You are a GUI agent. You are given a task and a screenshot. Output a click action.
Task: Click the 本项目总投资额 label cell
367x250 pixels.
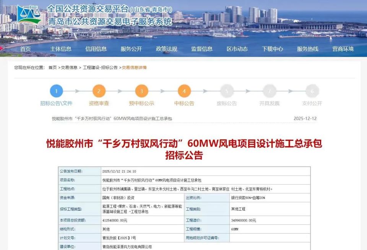click(80, 220)
